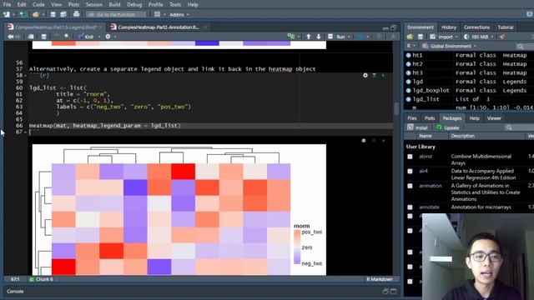This screenshot has width=534, height=300.
Task: Click the Environment pane search magnifier
Action: click(520, 47)
